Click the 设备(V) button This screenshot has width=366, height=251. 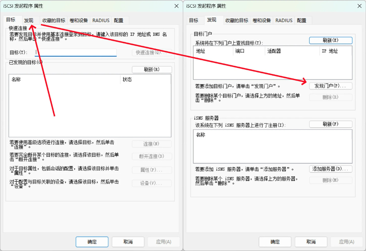pyautogui.click(x=152, y=183)
